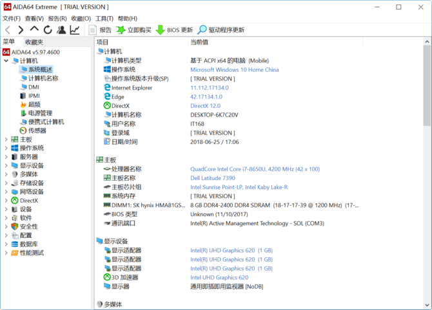Click the scrollbar down arrow
This screenshot has height=310, width=432.
coord(427,305)
